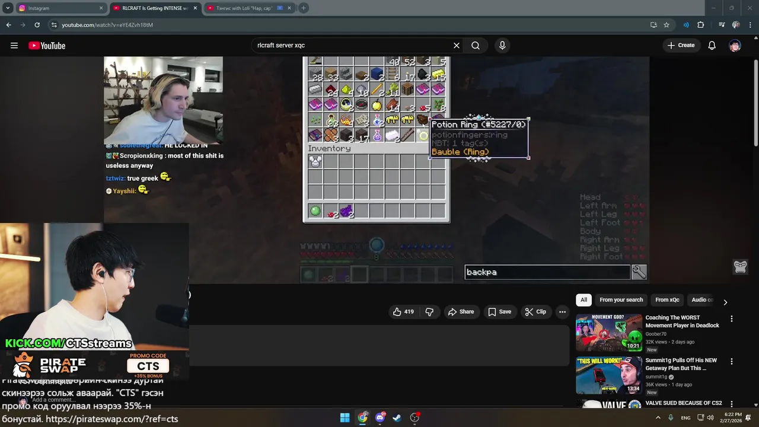The height and width of the screenshot is (427, 759).
Task: Like the video with 419 likes
Action: tap(403, 312)
